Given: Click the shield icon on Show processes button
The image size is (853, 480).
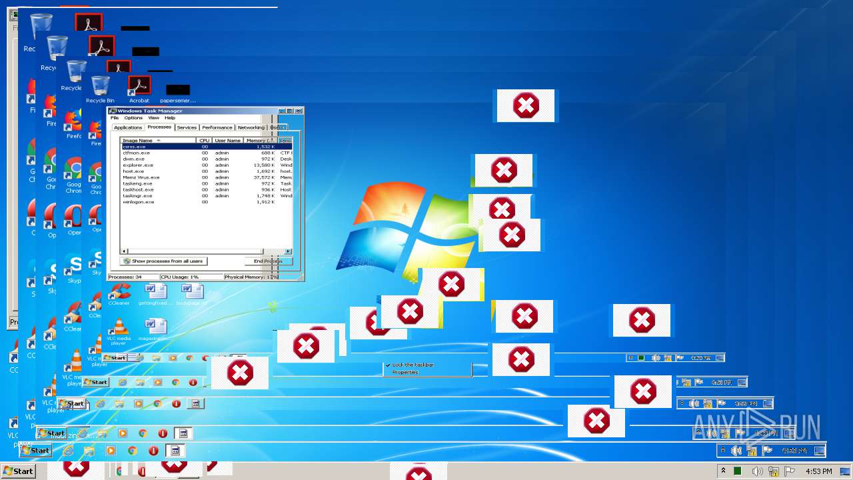Looking at the screenshot, I should [127, 261].
